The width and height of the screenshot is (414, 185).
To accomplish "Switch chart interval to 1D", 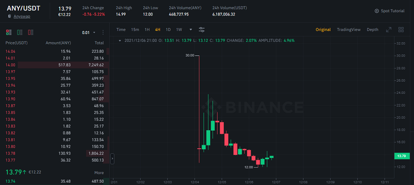I will (x=168, y=29).
